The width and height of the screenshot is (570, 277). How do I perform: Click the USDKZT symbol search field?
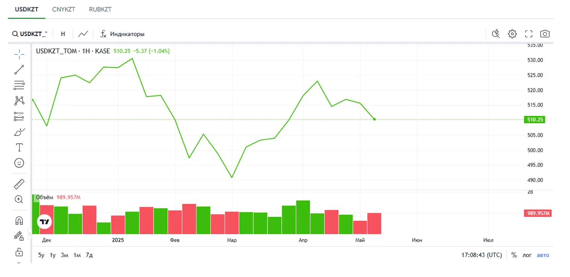tap(30, 34)
